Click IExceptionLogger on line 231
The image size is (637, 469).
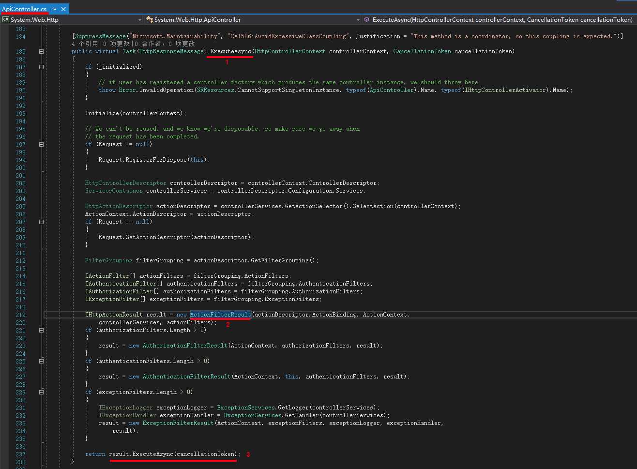click(126, 408)
